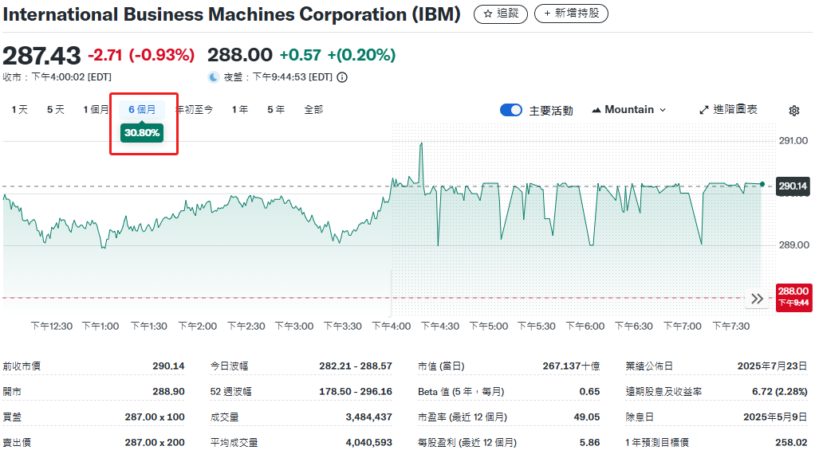The image size is (815, 454).
Task: Click the 新增持股 add holding button
Action: click(x=571, y=14)
